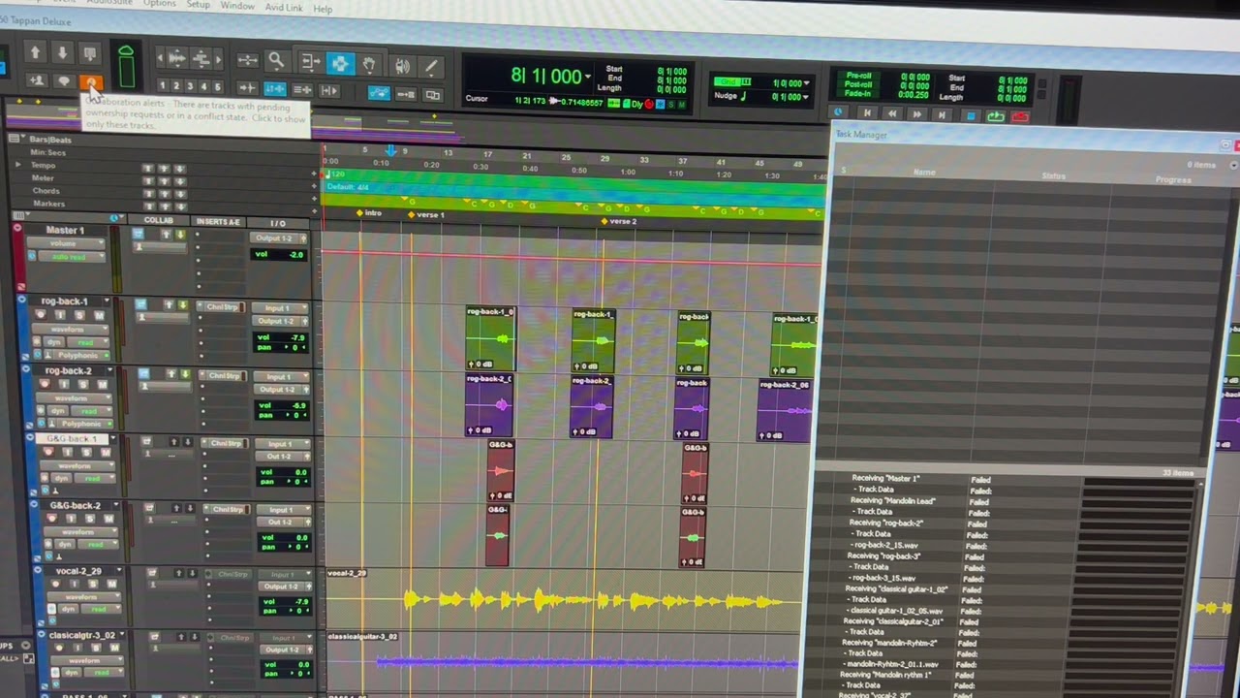Open Nudge value dropdown arrow
This screenshot has width=1240, height=698.
tap(806, 97)
